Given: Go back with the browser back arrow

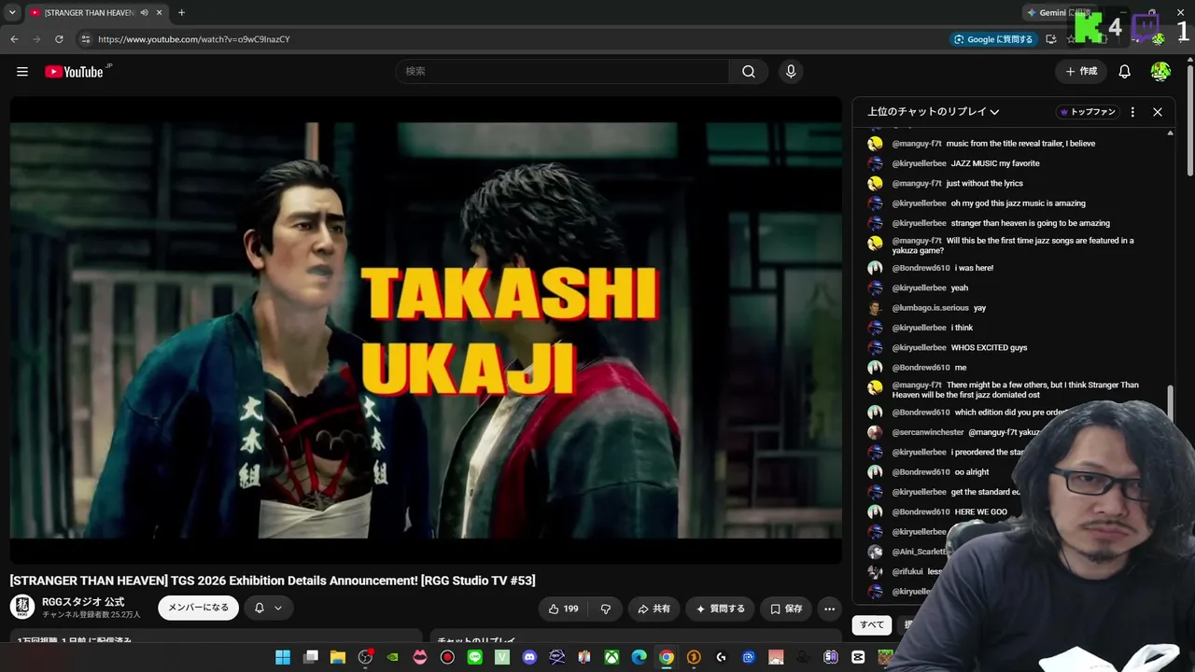Looking at the screenshot, I should [x=14, y=39].
